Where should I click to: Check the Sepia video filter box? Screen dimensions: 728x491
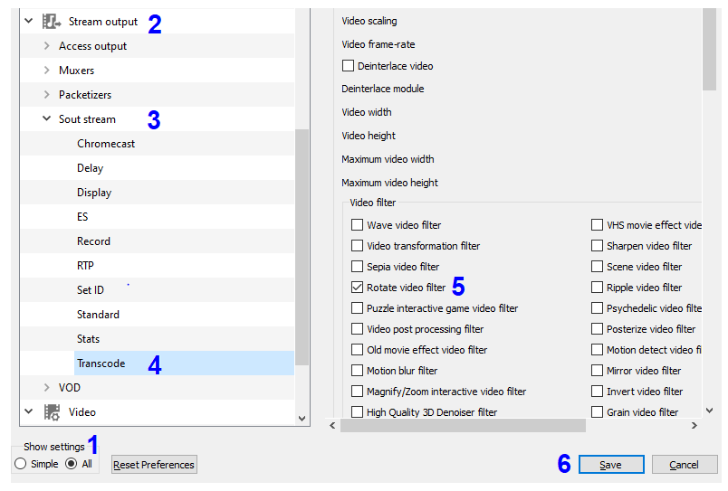pos(357,267)
